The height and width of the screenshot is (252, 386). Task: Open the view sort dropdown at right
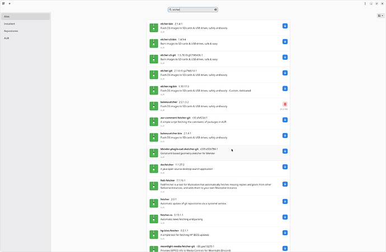pos(380,16)
